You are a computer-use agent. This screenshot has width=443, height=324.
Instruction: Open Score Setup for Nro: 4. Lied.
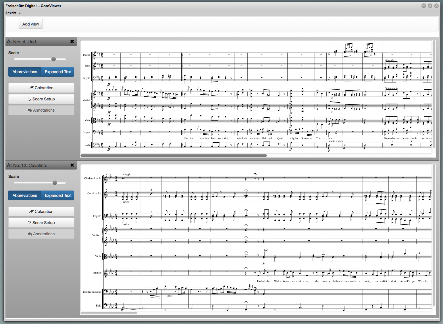click(x=41, y=99)
